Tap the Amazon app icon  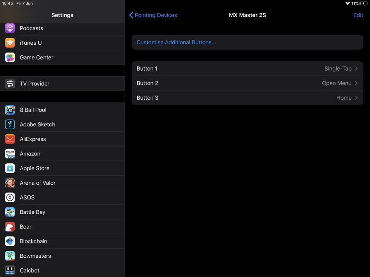coord(10,153)
